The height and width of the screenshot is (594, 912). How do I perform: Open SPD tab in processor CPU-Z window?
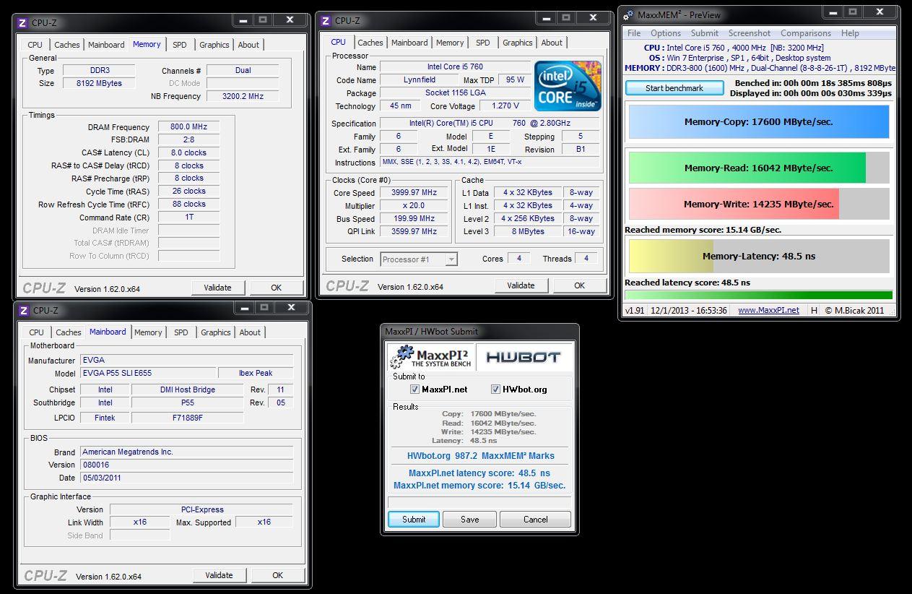(483, 43)
